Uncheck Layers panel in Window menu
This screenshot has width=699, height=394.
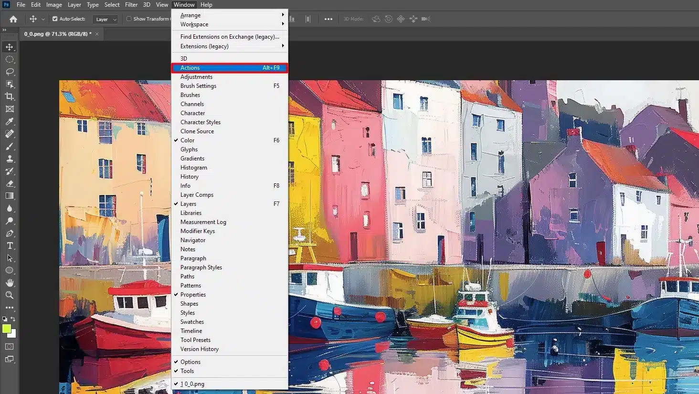coord(230,204)
